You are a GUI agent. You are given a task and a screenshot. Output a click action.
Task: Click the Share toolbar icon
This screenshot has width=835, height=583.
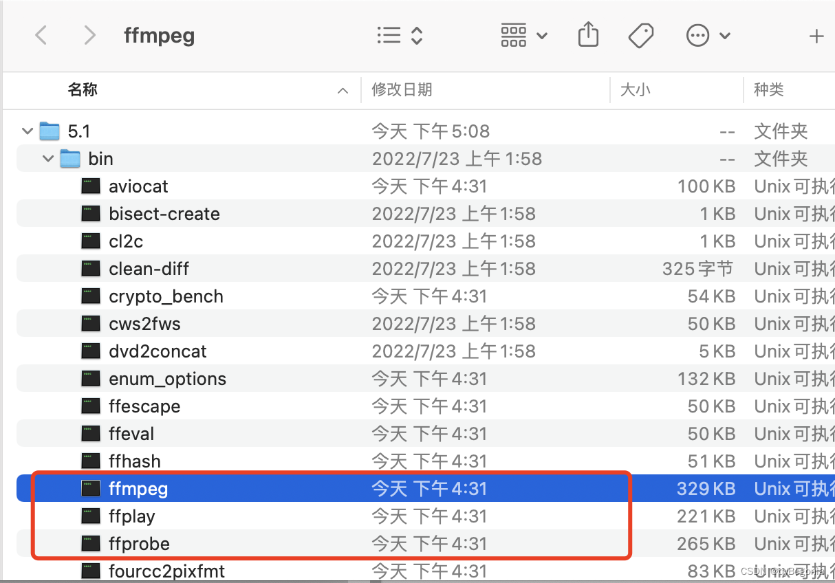point(588,35)
